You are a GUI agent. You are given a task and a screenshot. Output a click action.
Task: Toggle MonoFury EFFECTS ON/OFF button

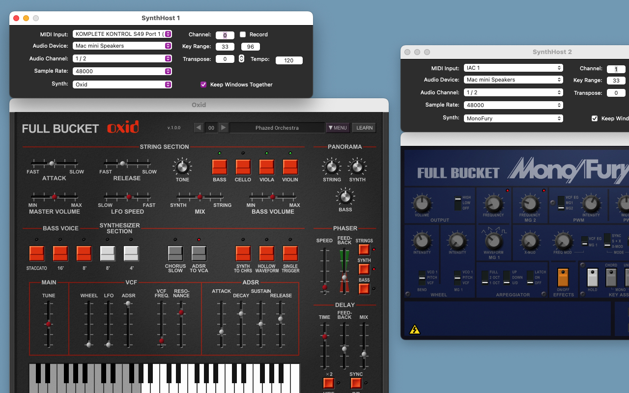pyautogui.click(x=563, y=278)
